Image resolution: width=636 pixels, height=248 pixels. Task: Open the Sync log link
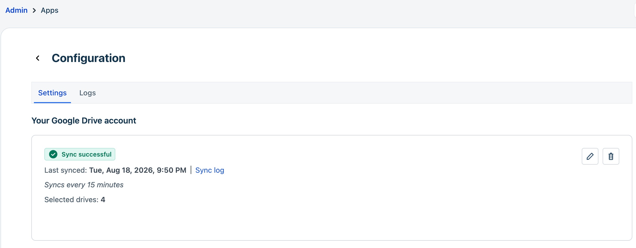pyautogui.click(x=210, y=170)
